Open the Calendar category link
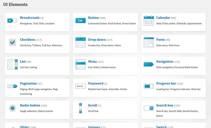The height and width of the screenshot is (128, 211). coord(163,17)
